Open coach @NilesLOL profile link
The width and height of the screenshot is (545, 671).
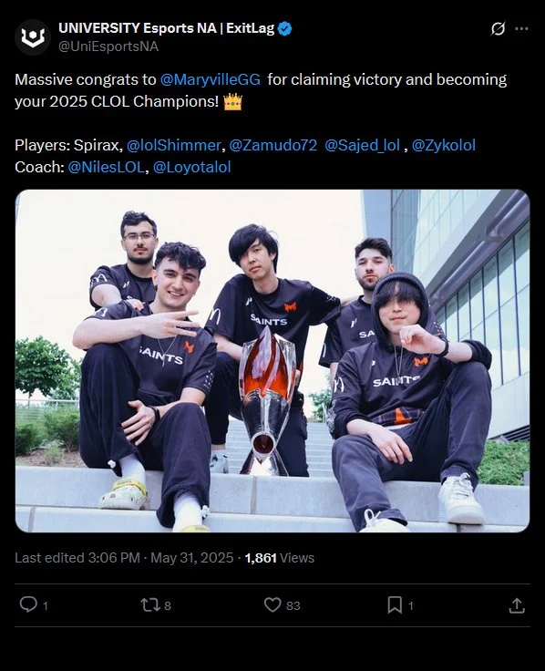[x=106, y=167]
